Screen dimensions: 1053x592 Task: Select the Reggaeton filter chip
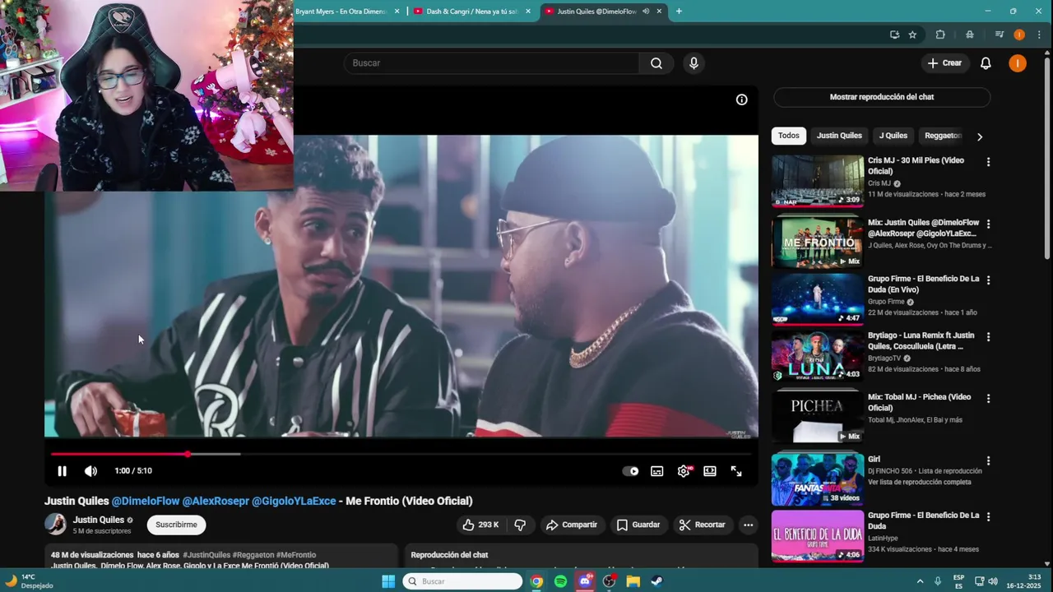943,136
